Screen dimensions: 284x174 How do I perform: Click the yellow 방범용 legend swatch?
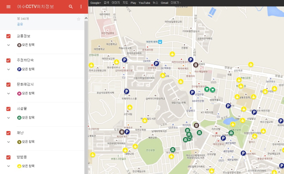[x=19, y=165]
